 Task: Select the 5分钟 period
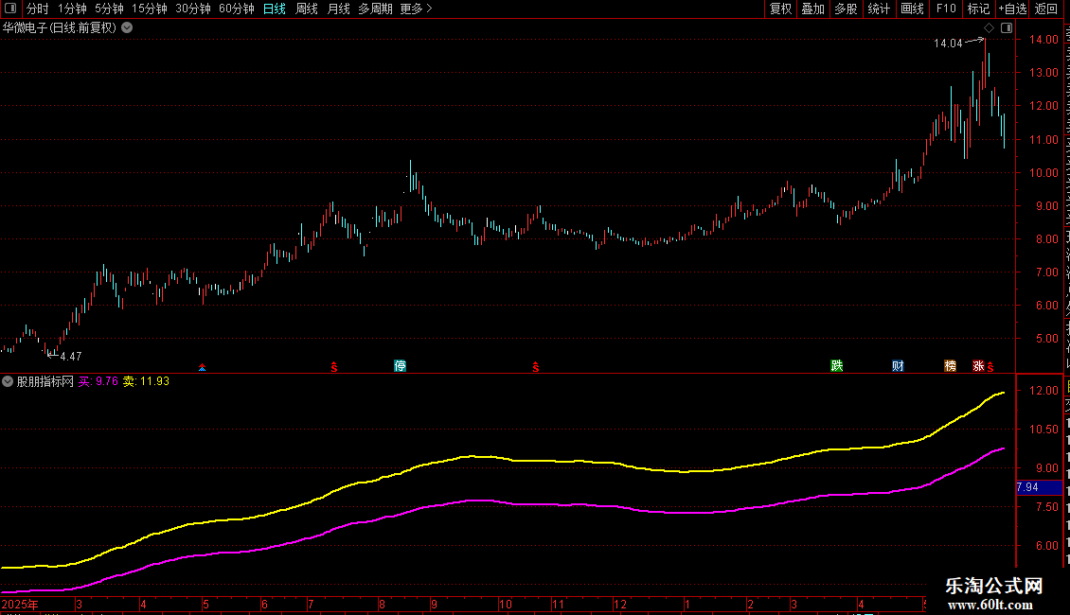[x=109, y=9]
